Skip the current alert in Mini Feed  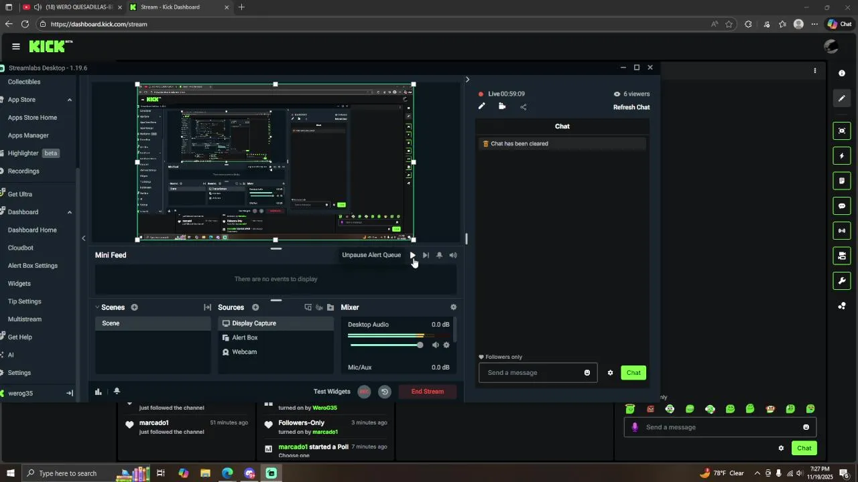click(x=426, y=255)
